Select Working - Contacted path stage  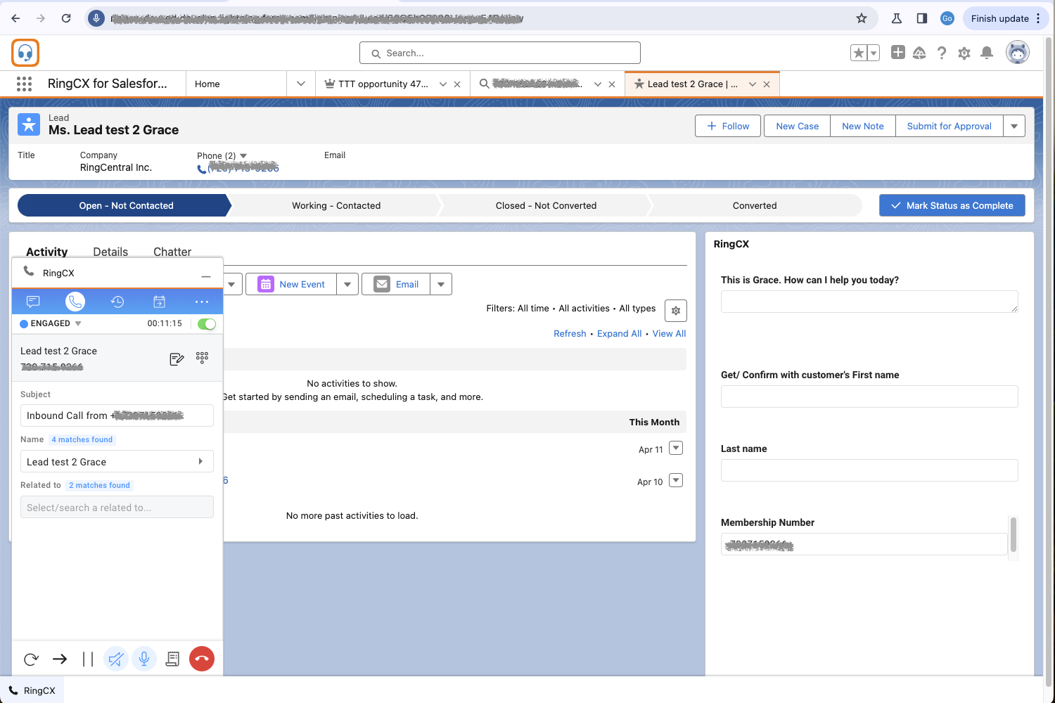pos(336,206)
